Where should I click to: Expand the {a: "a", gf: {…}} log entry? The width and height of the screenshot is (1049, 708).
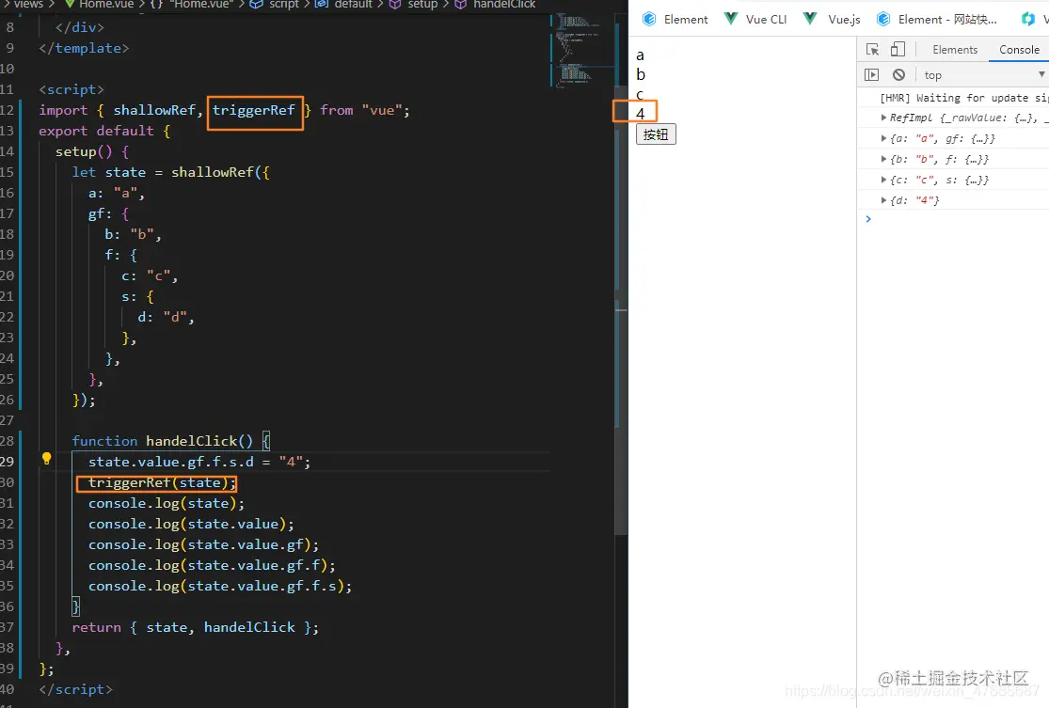tap(883, 138)
